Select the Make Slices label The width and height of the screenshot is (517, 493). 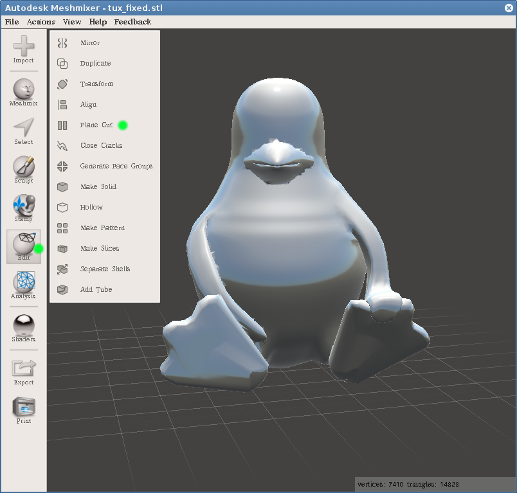[100, 249]
